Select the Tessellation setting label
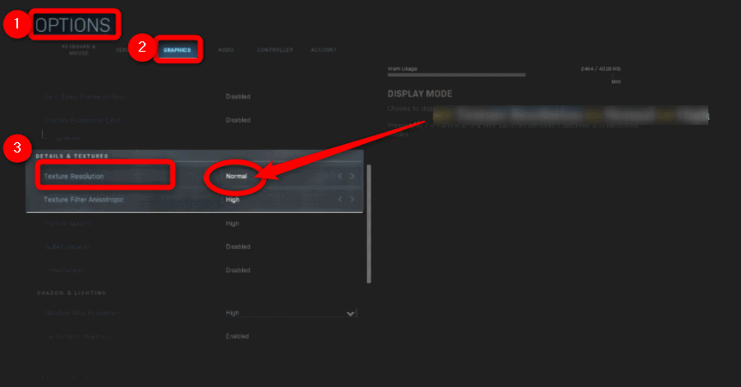This screenshot has width=741, height=387. point(65,271)
